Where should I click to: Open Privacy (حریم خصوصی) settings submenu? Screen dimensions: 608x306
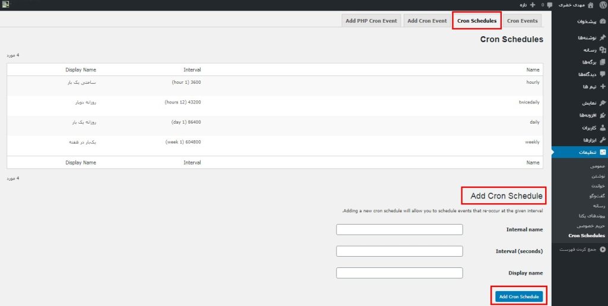coord(591,225)
